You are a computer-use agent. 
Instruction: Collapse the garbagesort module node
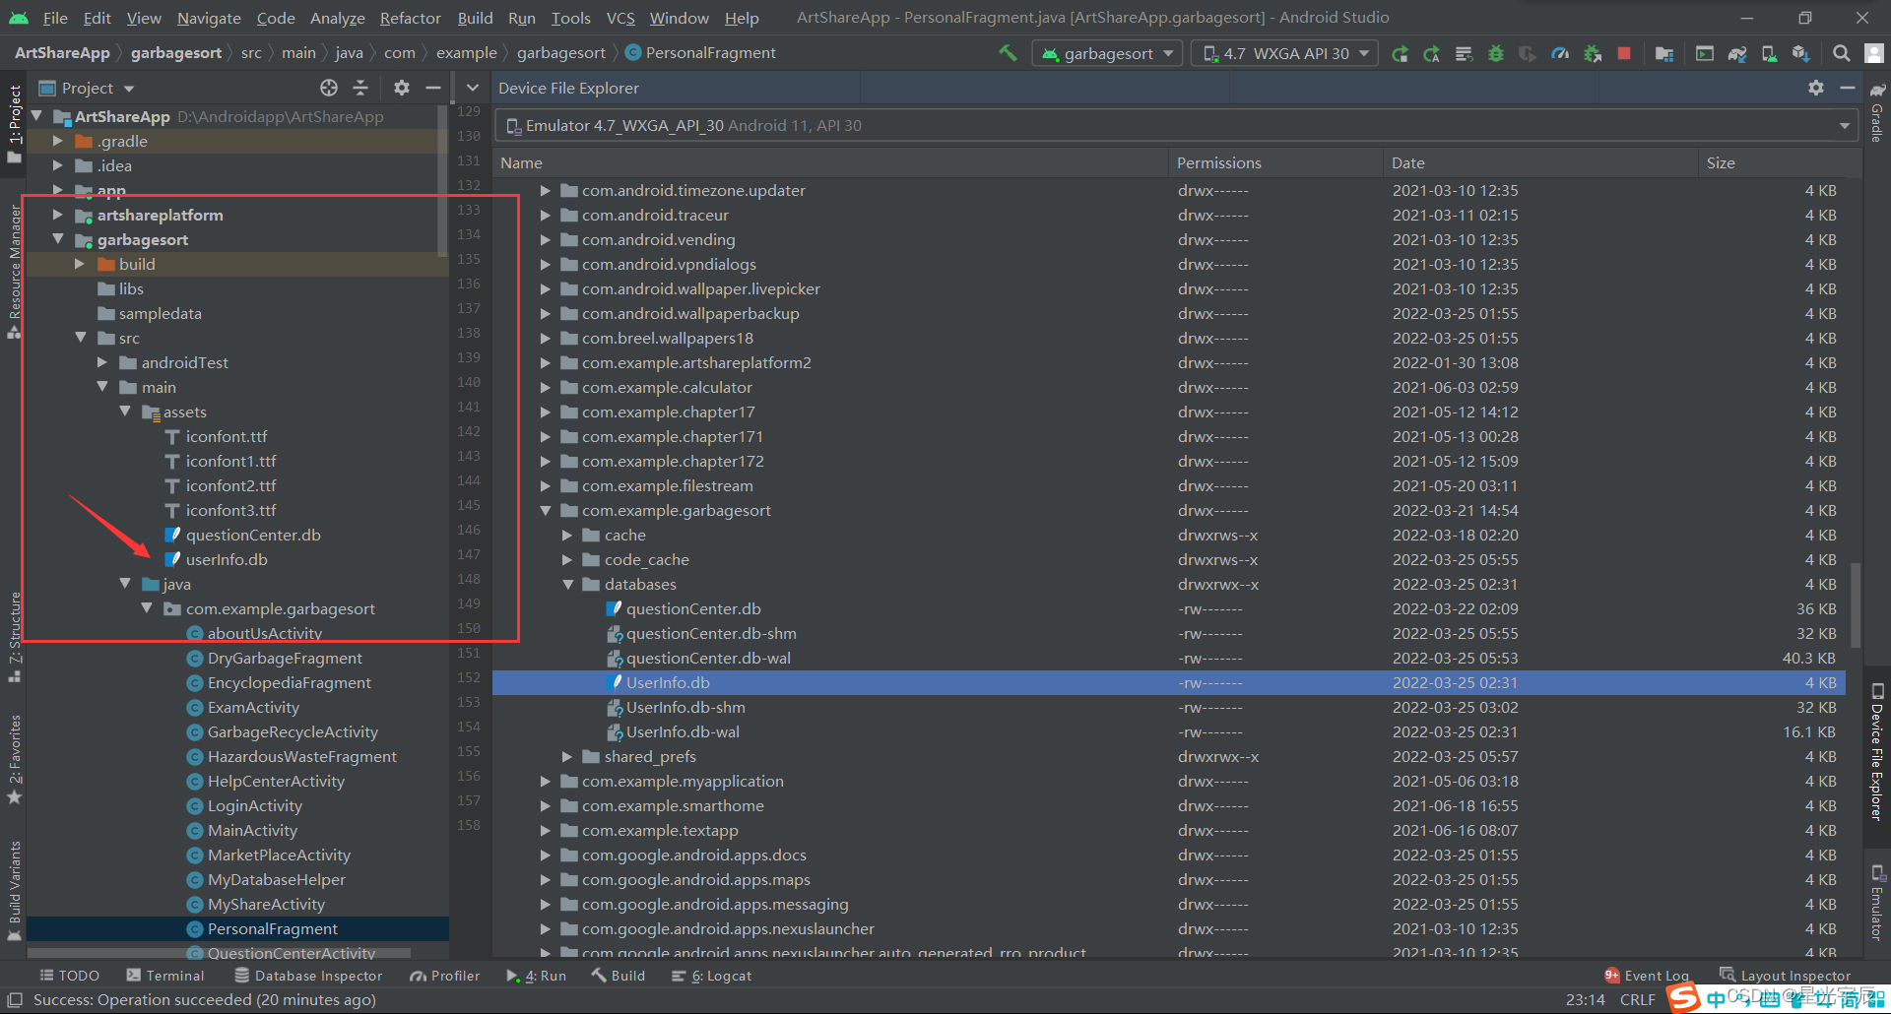click(x=58, y=239)
